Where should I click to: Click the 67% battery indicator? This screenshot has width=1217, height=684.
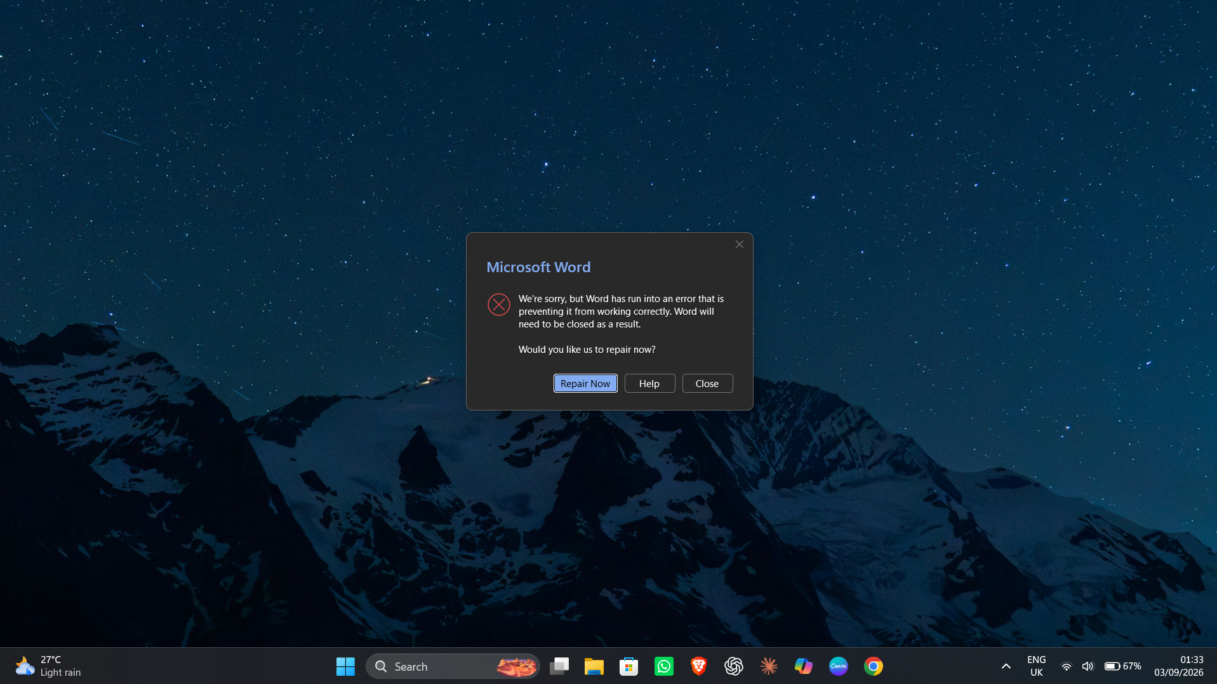(1123, 666)
